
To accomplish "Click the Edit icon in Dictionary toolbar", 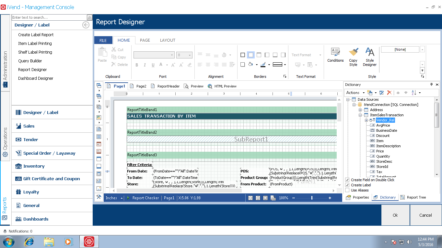I will pyautogui.click(x=382, y=93).
